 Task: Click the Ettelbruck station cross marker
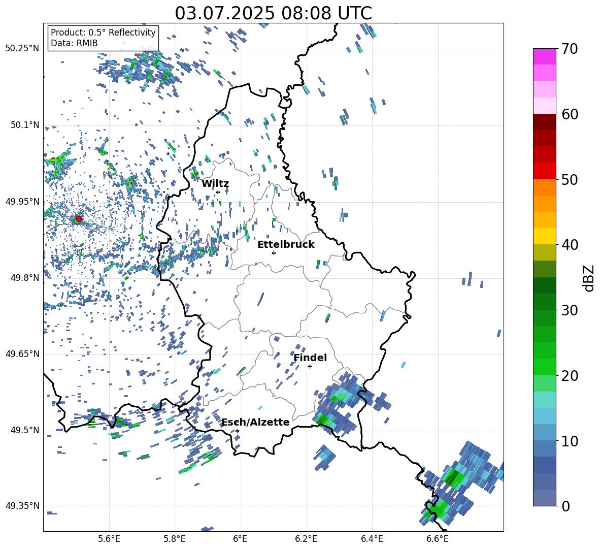274,253
